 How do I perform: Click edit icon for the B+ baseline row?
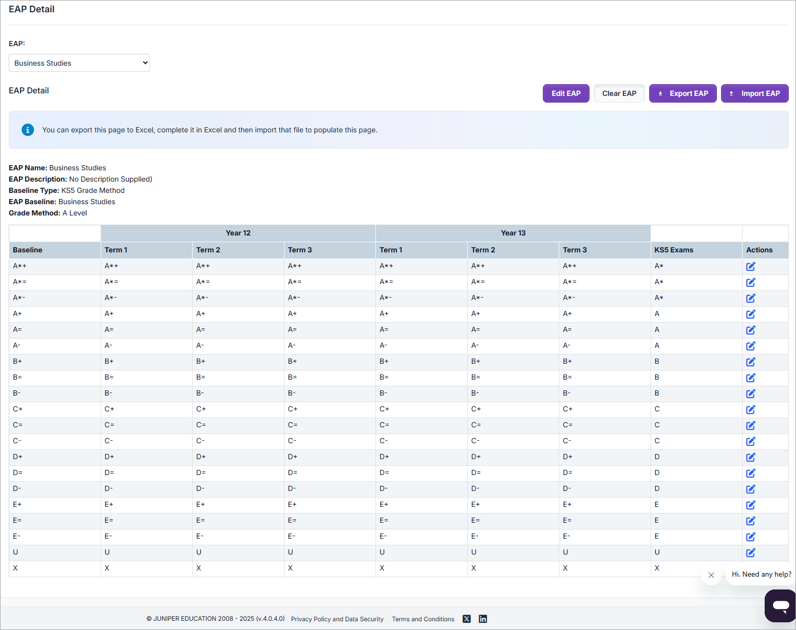[750, 362]
